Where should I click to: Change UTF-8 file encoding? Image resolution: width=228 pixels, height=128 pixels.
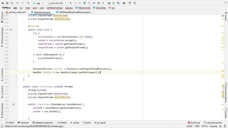pyautogui.click(x=204, y=126)
